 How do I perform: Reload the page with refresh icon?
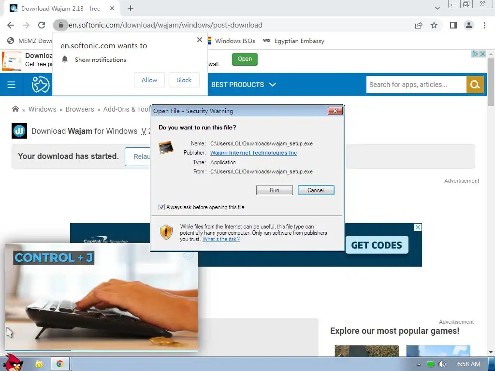click(42, 25)
